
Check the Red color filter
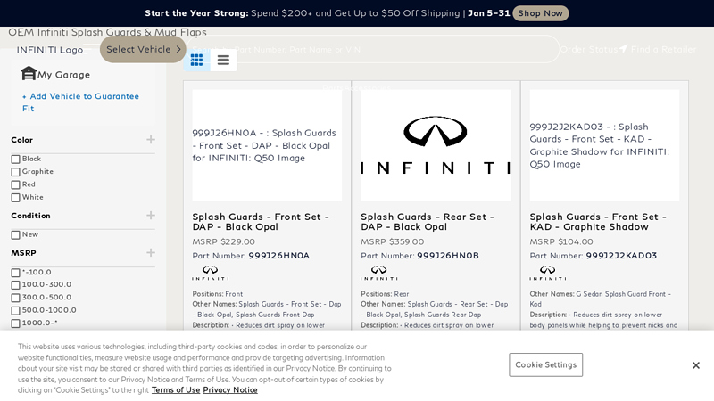click(15, 184)
